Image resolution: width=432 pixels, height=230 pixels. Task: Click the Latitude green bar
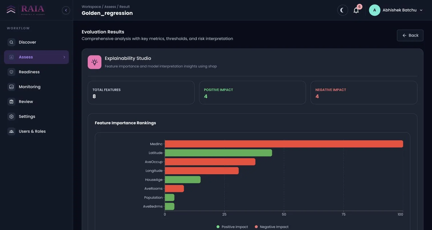point(218,153)
